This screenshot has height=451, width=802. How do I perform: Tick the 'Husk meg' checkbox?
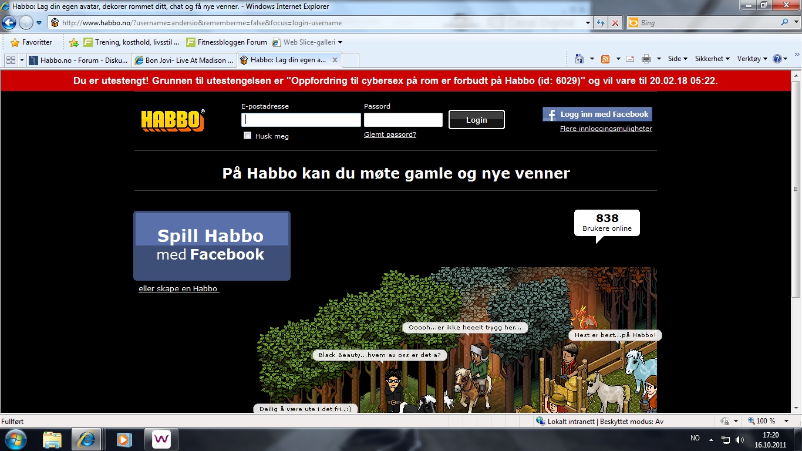(x=248, y=136)
